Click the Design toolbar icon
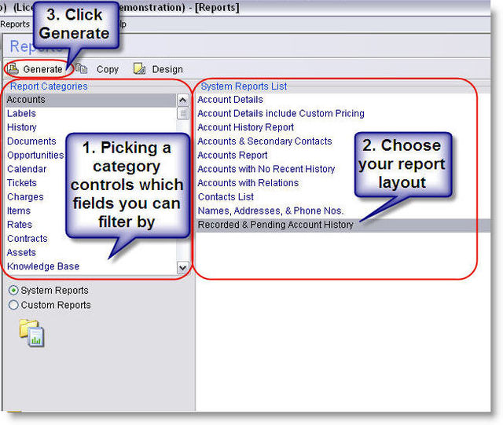The image size is (503, 425). pos(139,69)
